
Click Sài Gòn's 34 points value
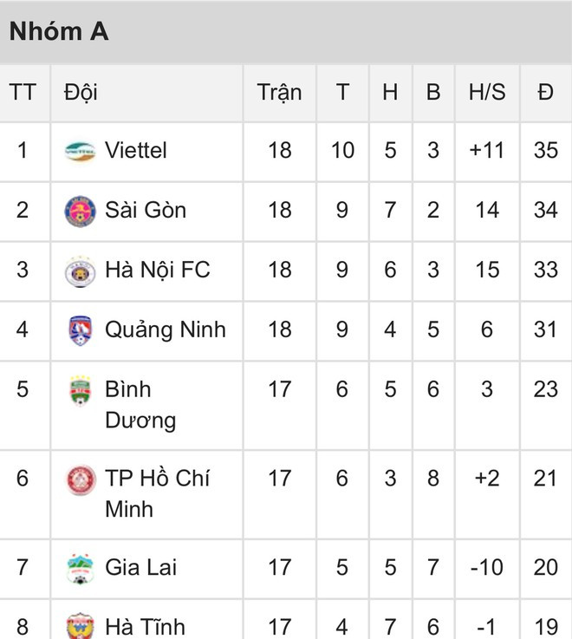coord(545,211)
